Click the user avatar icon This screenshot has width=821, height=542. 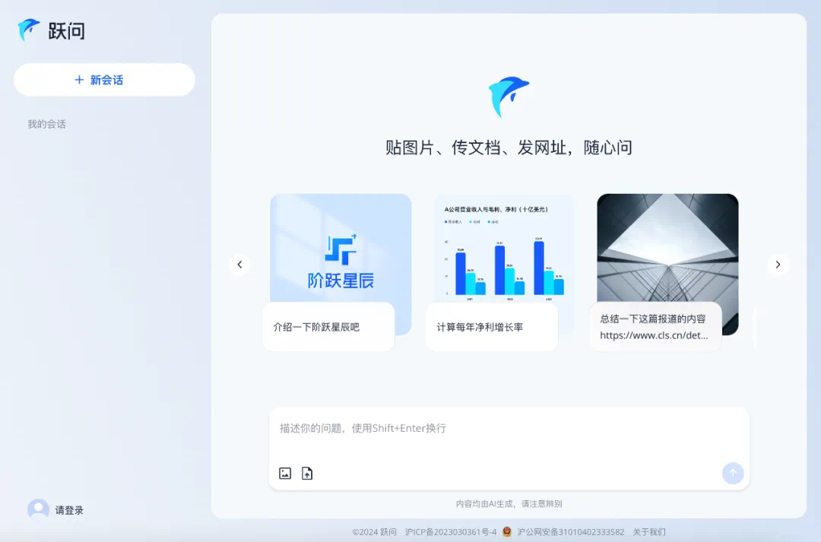point(38,509)
